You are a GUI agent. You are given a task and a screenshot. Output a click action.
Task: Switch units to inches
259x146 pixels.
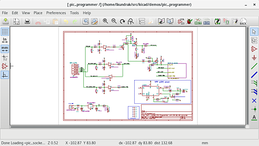[x=5, y=40]
